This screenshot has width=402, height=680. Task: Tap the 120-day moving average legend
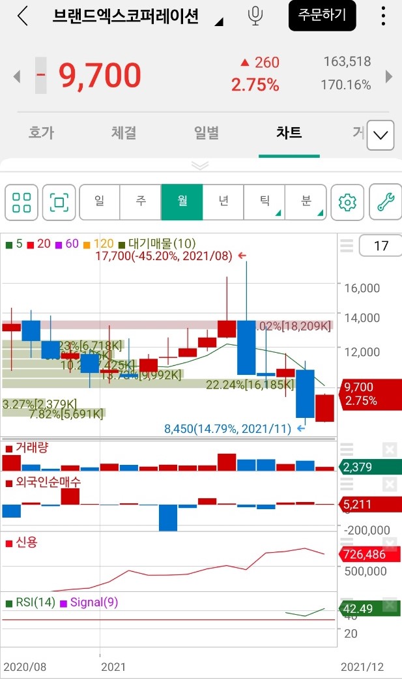click(98, 244)
